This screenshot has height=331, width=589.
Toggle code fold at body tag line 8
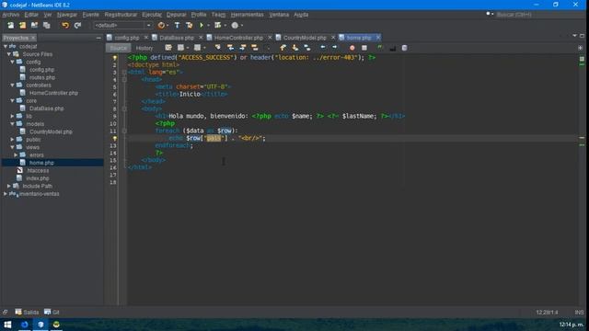124,108
